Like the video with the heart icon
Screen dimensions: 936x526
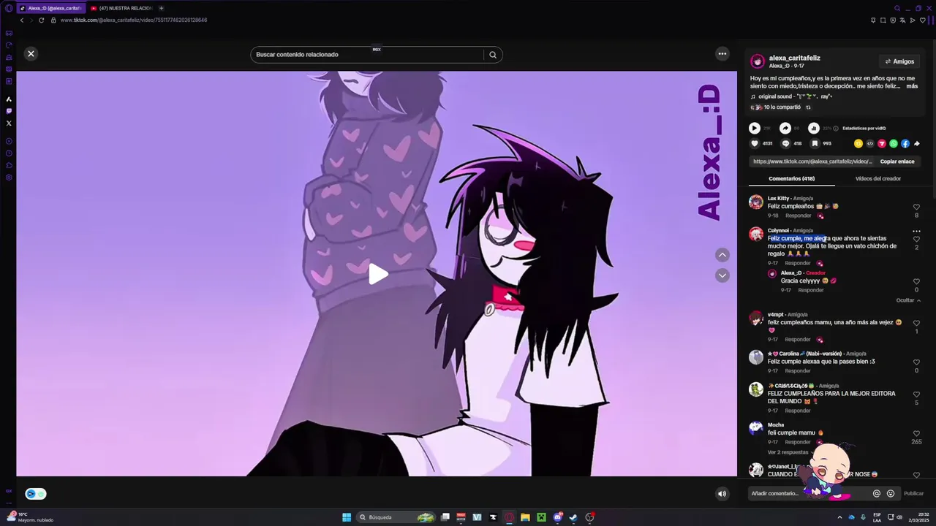click(755, 143)
